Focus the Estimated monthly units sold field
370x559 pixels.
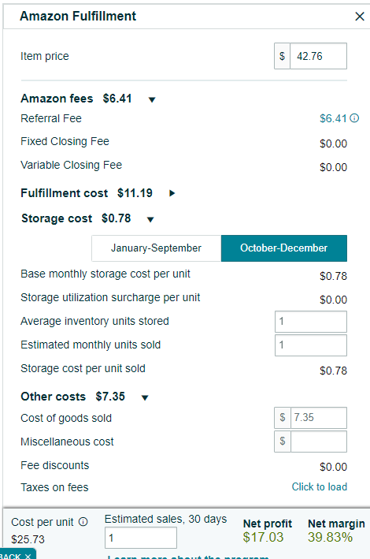[310, 345]
